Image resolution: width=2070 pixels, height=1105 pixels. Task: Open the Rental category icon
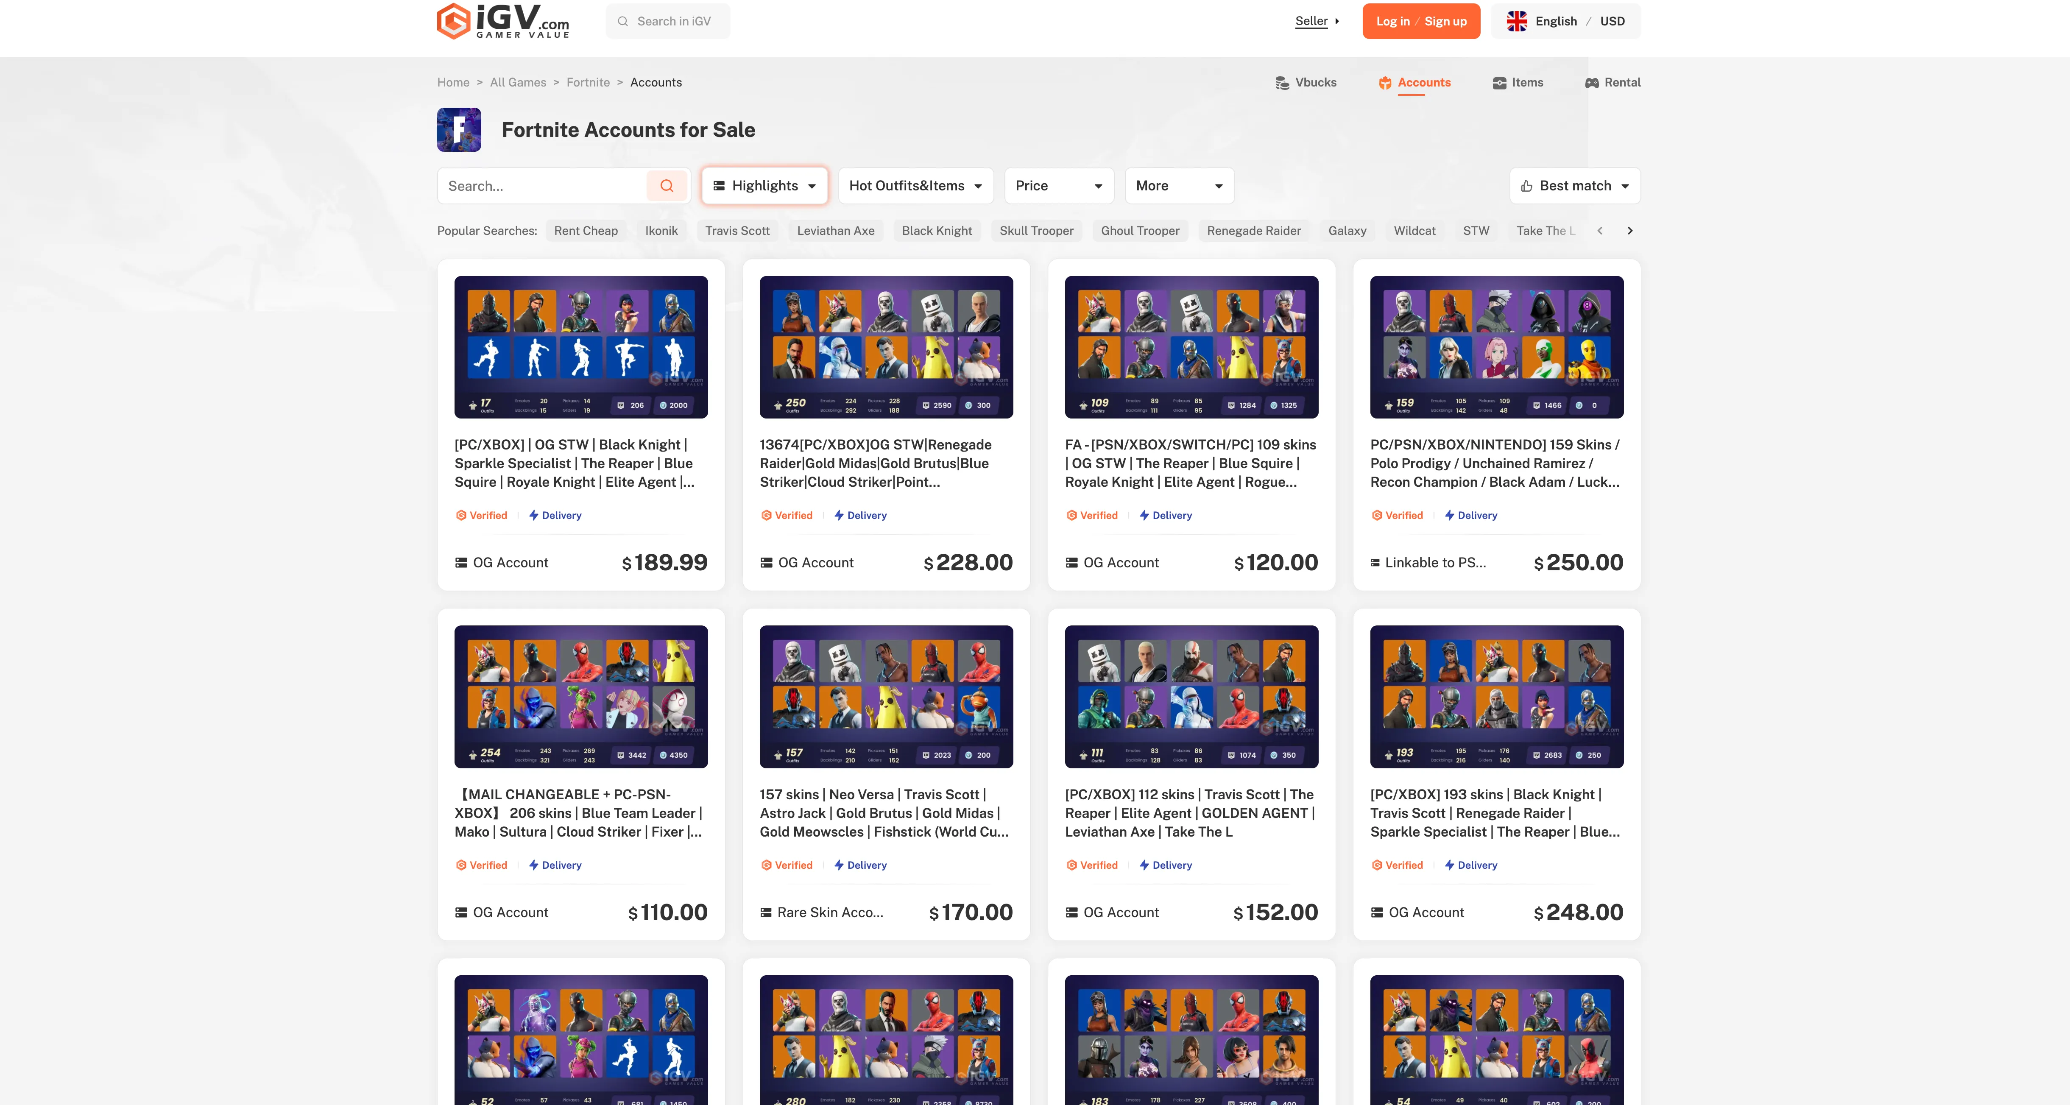point(1593,82)
